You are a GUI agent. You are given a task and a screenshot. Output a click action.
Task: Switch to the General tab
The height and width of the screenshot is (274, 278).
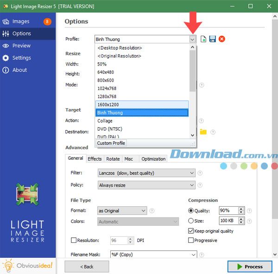point(76,158)
